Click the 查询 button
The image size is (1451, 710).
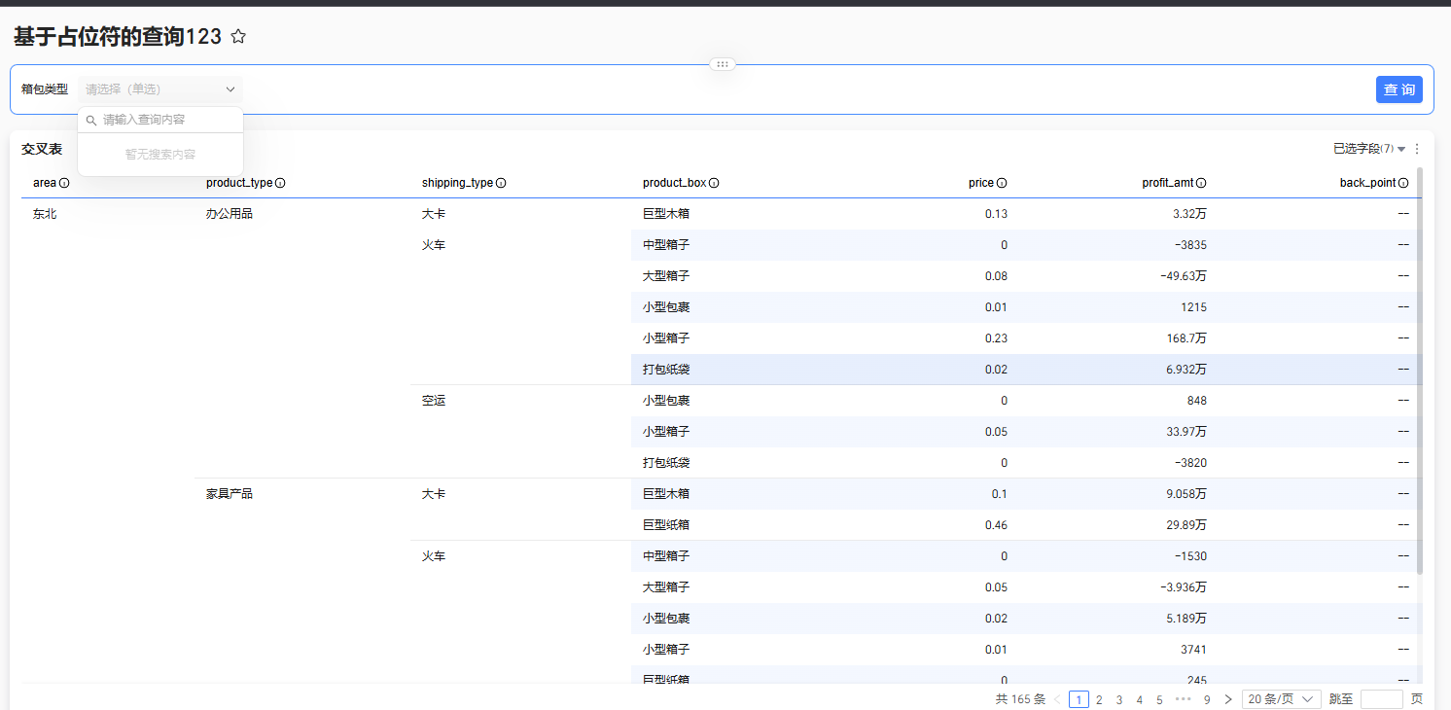tap(1399, 89)
